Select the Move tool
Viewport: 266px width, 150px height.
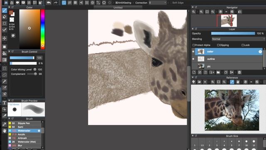pyautogui.click(x=5, y=38)
